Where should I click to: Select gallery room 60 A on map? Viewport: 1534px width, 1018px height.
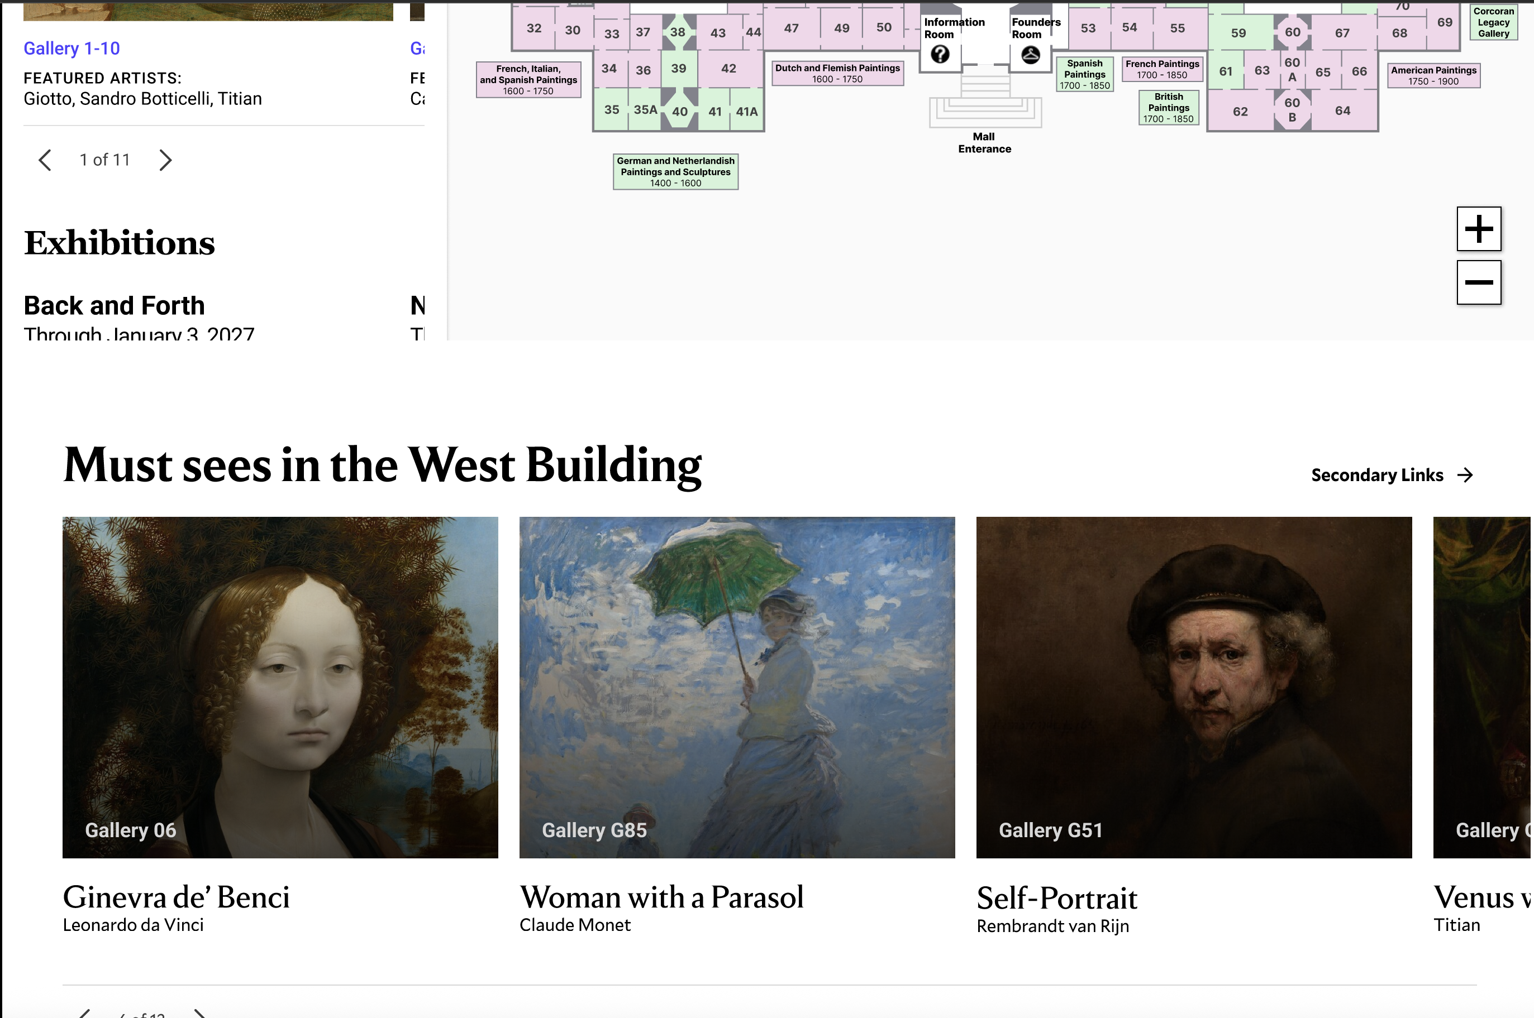(x=1292, y=69)
